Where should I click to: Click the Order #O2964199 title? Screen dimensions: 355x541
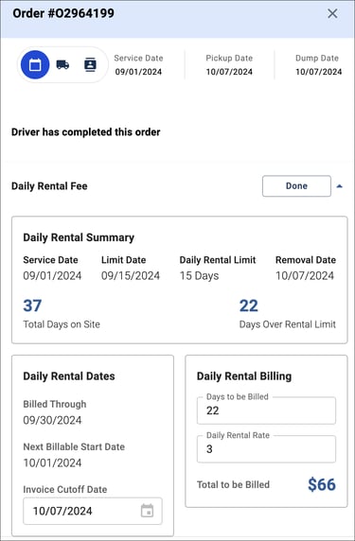click(x=63, y=13)
